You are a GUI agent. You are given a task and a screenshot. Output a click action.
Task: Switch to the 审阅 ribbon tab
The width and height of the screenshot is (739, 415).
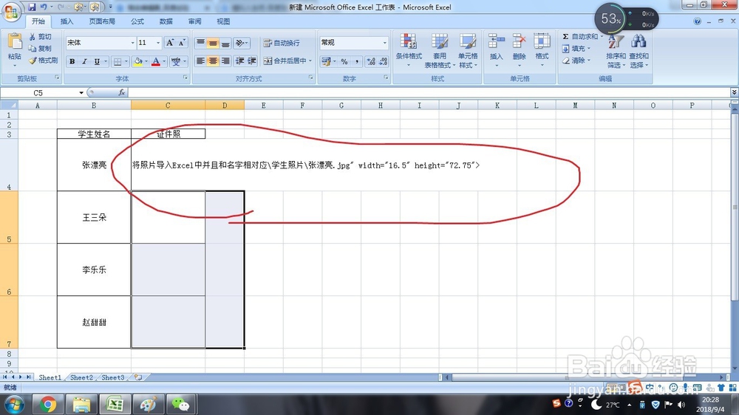click(194, 21)
